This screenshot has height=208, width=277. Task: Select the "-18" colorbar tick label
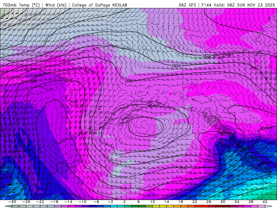(x=54, y=202)
